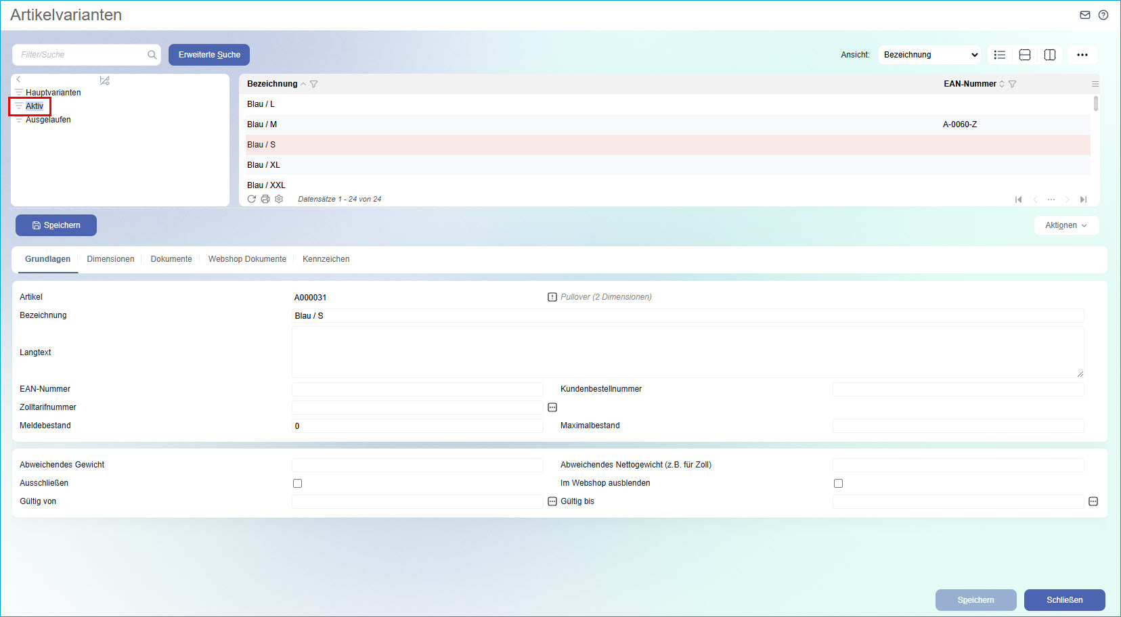
Task: Open the mail envelope icon in header
Action: pyautogui.click(x=1085, y=15)
